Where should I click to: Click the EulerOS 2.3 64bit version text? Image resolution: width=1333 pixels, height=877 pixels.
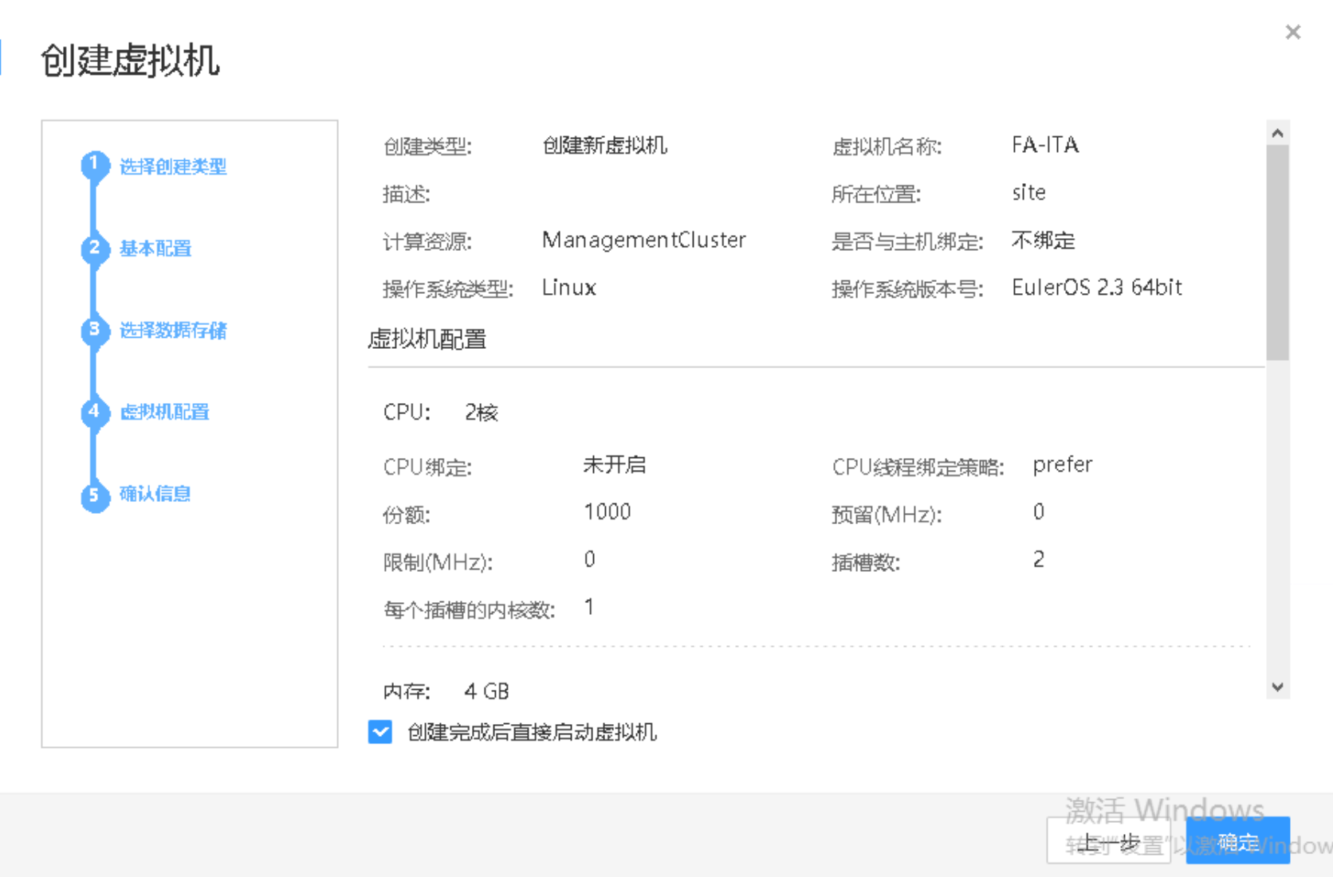click(1097, 287)
